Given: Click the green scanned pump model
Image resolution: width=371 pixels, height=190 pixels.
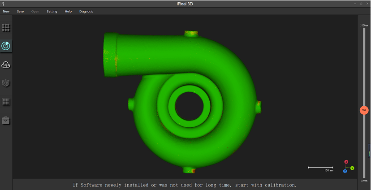Looking at the screenshot, I should point(182,102).
